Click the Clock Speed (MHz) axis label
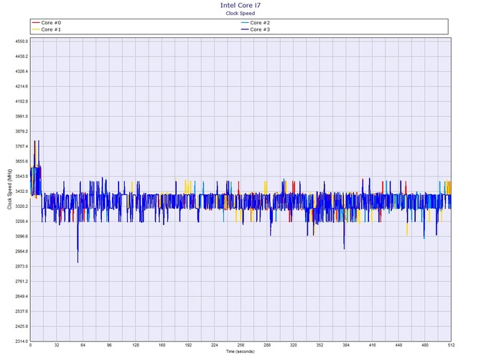 (x=9, y=189)
